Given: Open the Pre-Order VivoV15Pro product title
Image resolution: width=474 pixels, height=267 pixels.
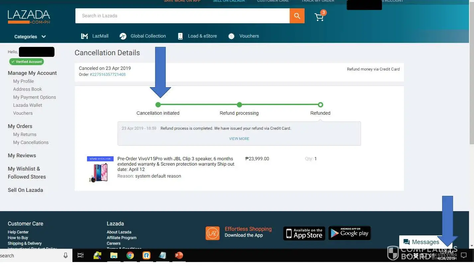Looking at the screenshot, I should pos(176,164).
